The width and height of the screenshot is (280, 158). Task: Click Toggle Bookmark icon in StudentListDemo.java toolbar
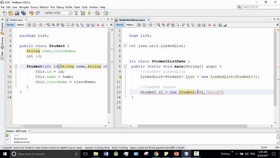(193, 25)
